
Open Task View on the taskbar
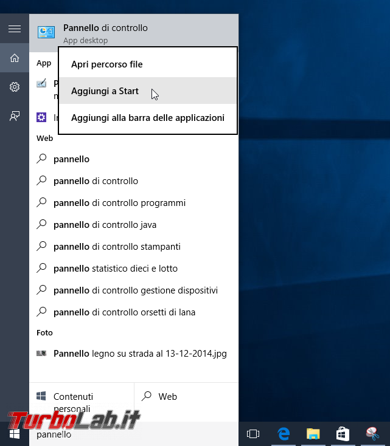coord(253,434)
